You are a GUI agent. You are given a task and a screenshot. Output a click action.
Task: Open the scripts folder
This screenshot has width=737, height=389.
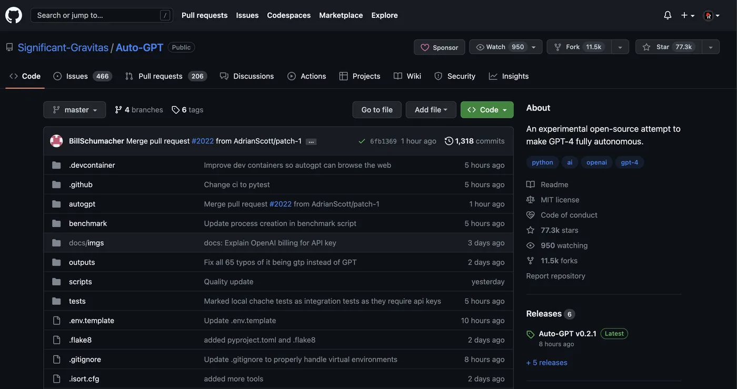point(80,282)
